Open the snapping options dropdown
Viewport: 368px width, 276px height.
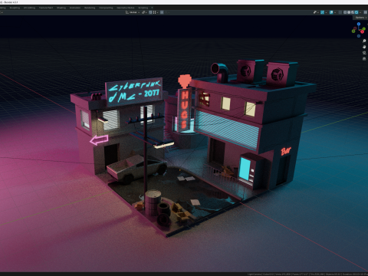(156, 12)
